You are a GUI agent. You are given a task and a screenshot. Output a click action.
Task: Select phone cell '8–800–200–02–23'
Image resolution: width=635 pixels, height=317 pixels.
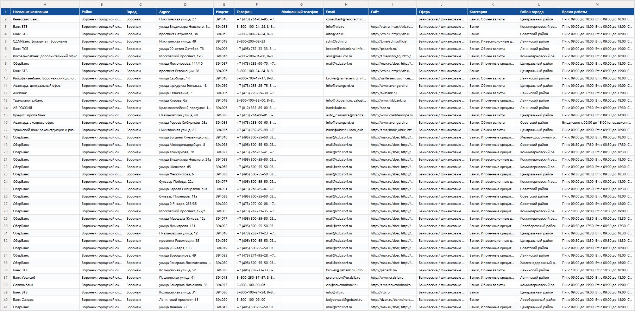(257, 41)
